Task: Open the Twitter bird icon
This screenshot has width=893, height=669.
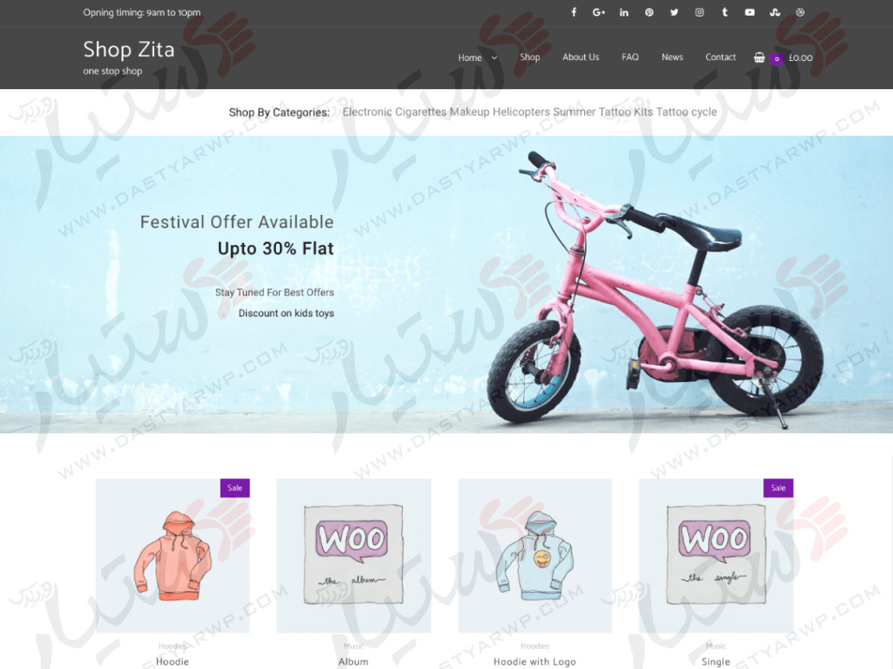Action: 674,12
